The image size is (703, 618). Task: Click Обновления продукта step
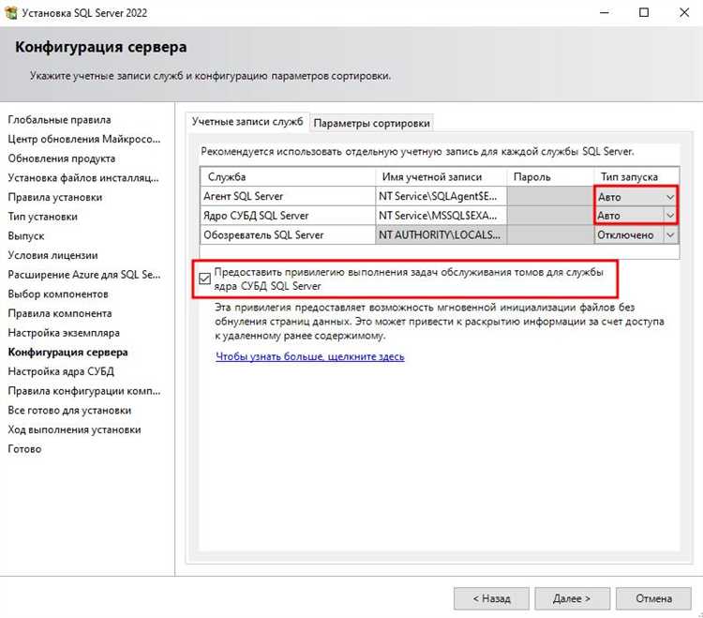(x=62, y=158)
